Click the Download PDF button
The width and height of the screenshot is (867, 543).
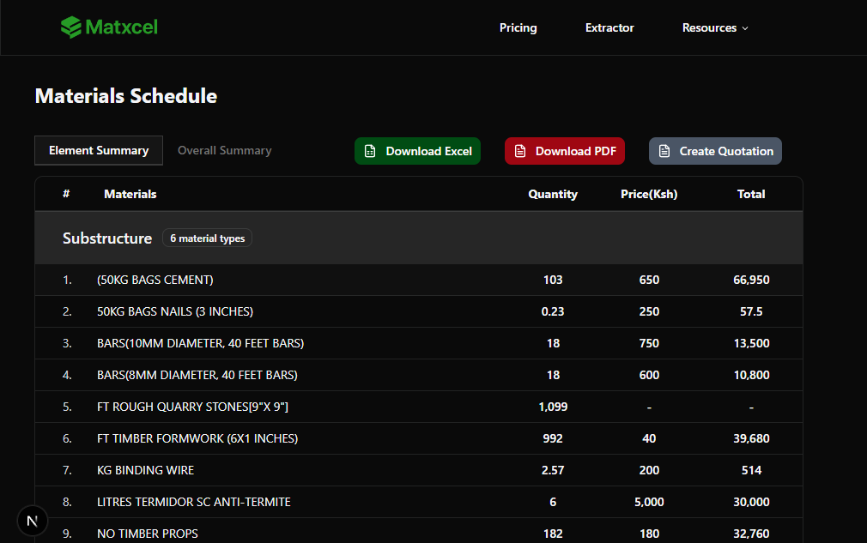tap(564, 150)
